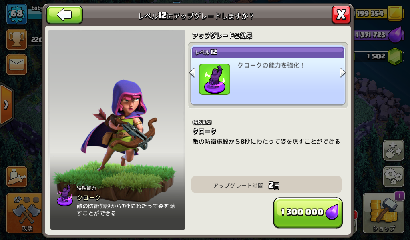Tap the green gem resource icon
Screen dimensions: 410x240
pos(394,56)
